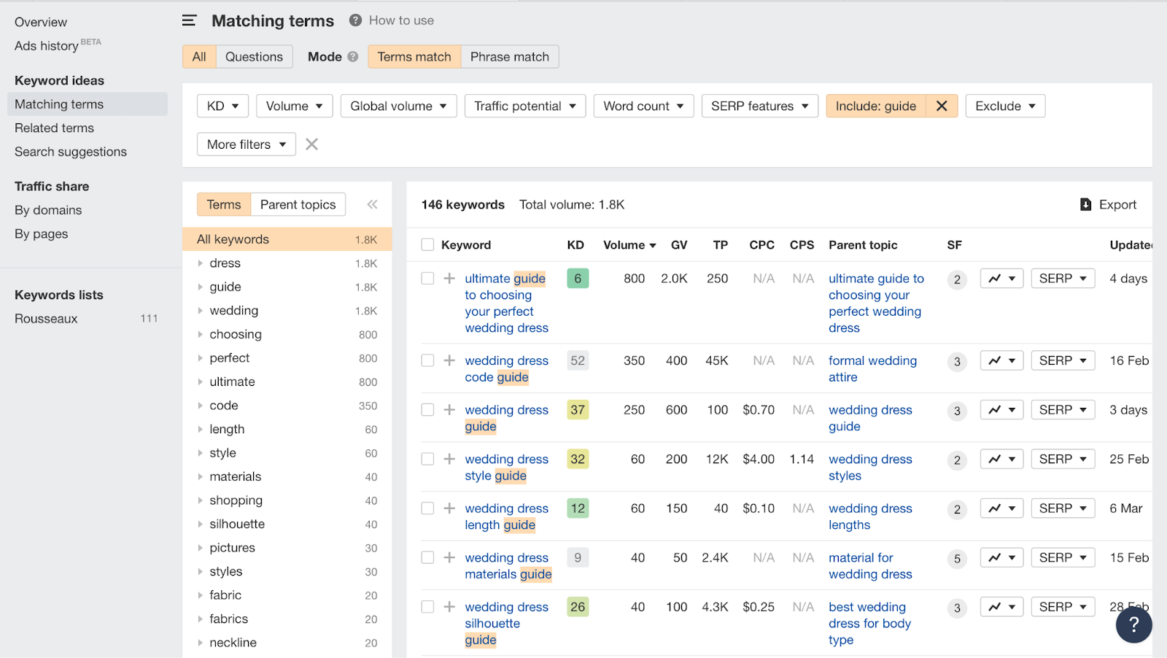Viewport: 1167px width, 658px height.
Task: Open the KD filter dropdown
Action: 222,107
